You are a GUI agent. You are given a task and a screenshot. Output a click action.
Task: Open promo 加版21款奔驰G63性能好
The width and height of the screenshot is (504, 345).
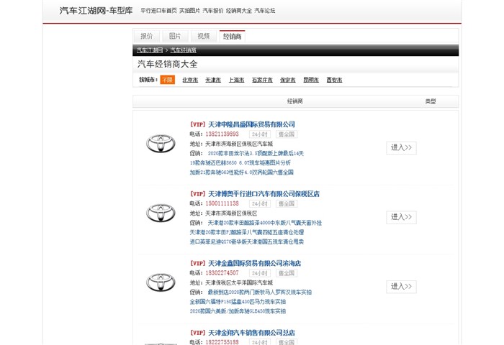click(241, 172)
